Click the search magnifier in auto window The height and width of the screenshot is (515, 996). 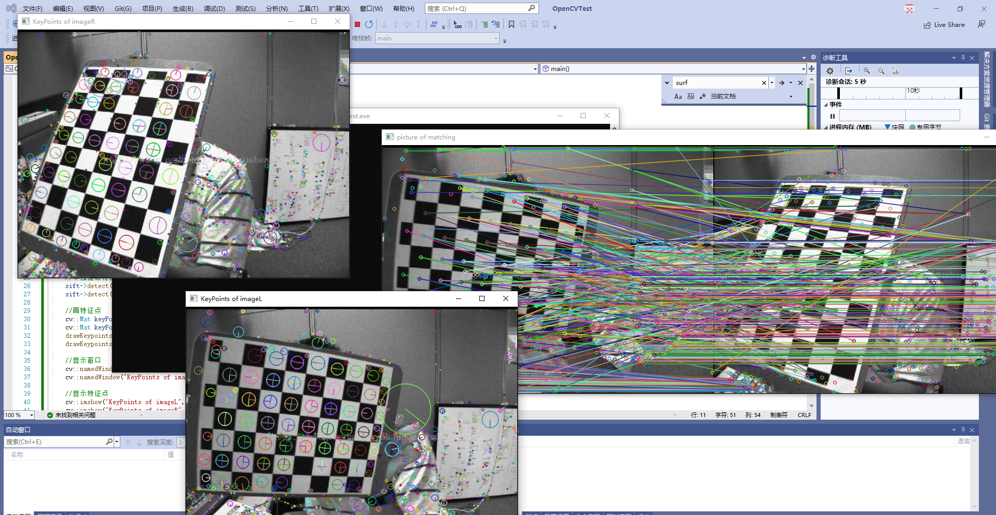(109, 442)
